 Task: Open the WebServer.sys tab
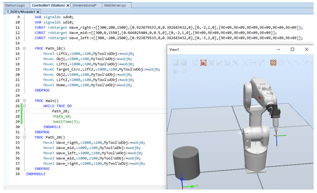115,6
